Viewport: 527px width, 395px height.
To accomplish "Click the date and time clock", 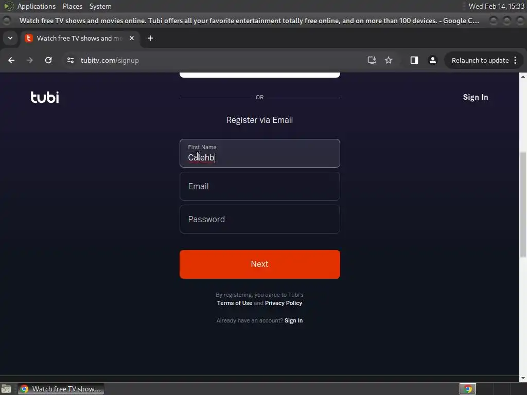I will (497, 6).
